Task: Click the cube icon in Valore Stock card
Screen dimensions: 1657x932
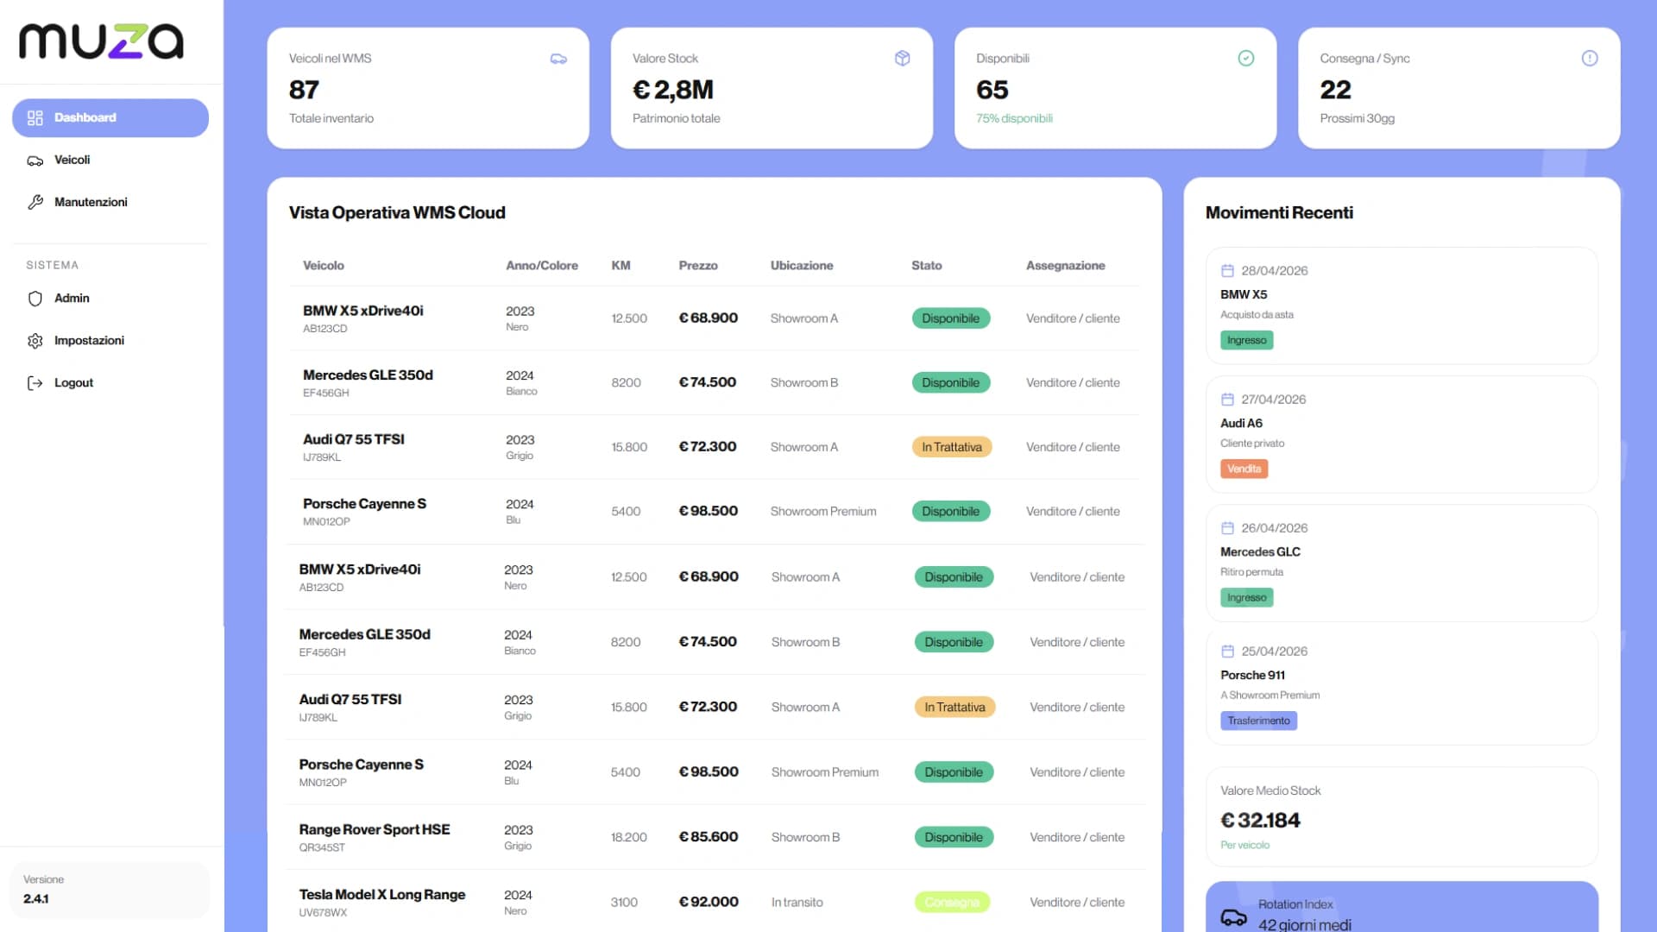Action: (x=902, y=59)
